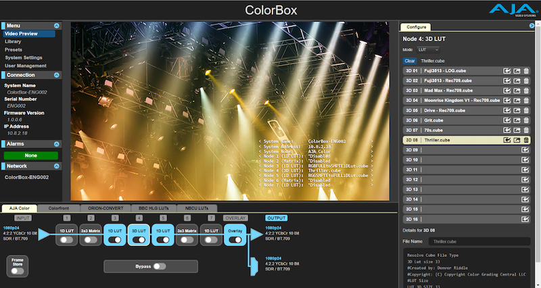
Task: Toggle the Frame Store switch
Action: click(x=18, y=271)
